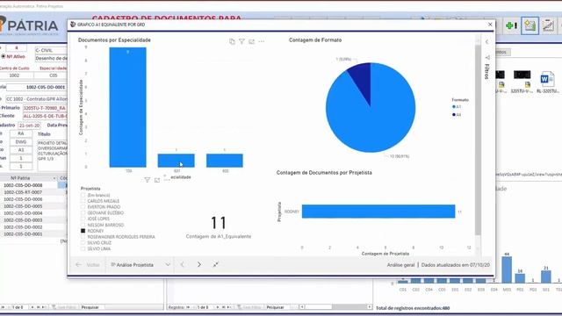Enter focus mode for Documentos por Especialidade

click(x=252, y=41)
